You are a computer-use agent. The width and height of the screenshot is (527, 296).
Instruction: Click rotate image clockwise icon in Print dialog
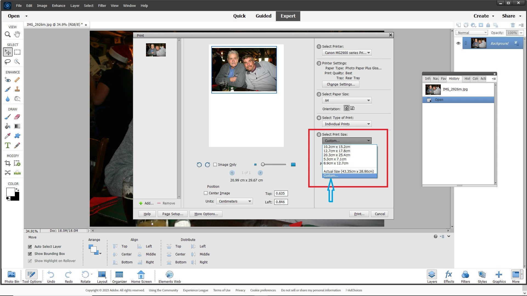coord(208,165)
